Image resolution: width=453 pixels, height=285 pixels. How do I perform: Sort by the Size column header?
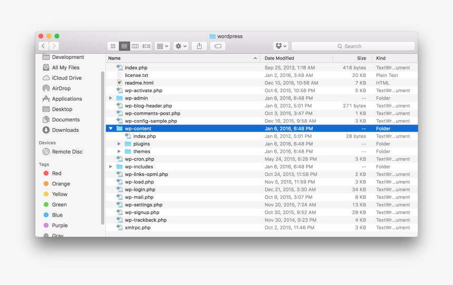[x=352, y=58]
